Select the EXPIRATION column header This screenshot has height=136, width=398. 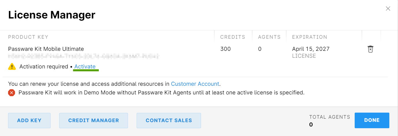(x=310, y=37)
